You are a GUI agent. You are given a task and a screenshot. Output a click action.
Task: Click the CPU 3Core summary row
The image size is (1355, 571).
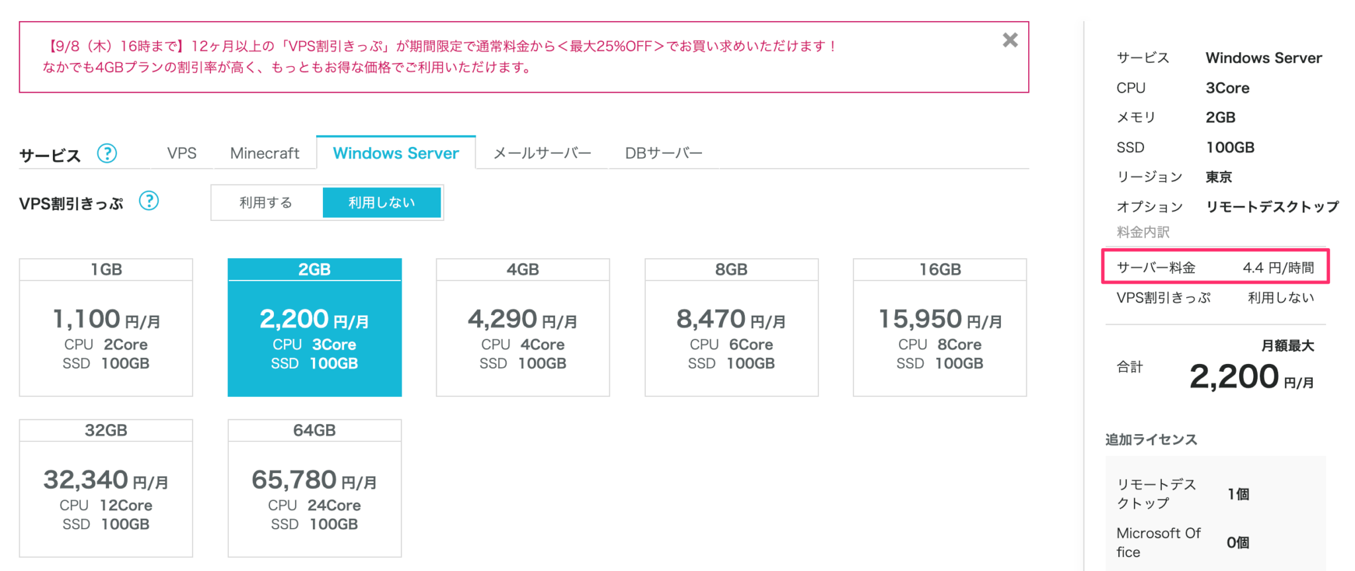click(x=1183, y=88)
